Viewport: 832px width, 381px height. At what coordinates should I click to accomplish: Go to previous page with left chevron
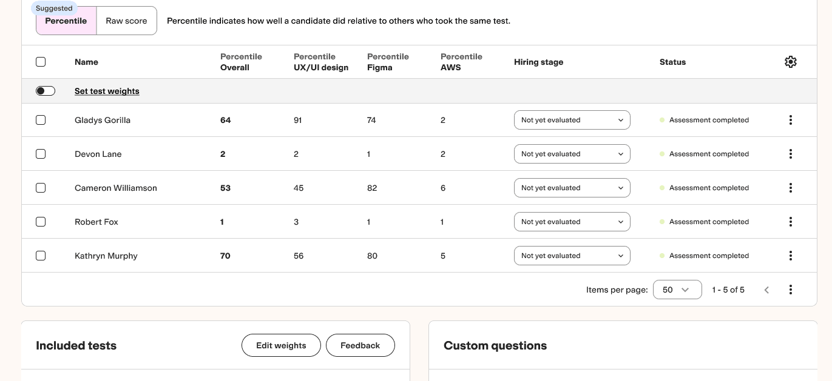[x=766, y=290]
